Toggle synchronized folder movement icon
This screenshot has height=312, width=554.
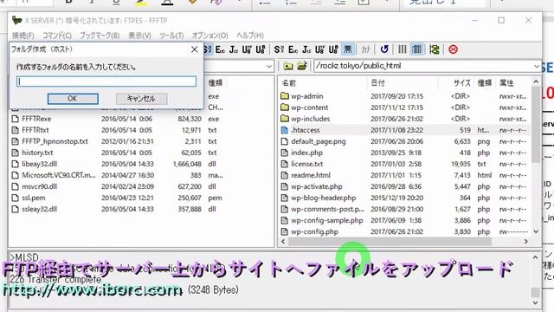click(435, 49)
